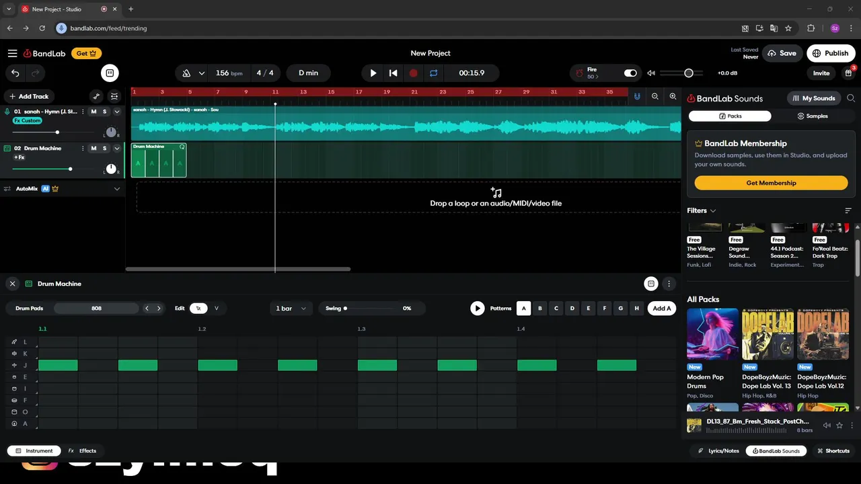Switch Edit mode to V velocity
This screenshot has height=484, width=861.
217,309
